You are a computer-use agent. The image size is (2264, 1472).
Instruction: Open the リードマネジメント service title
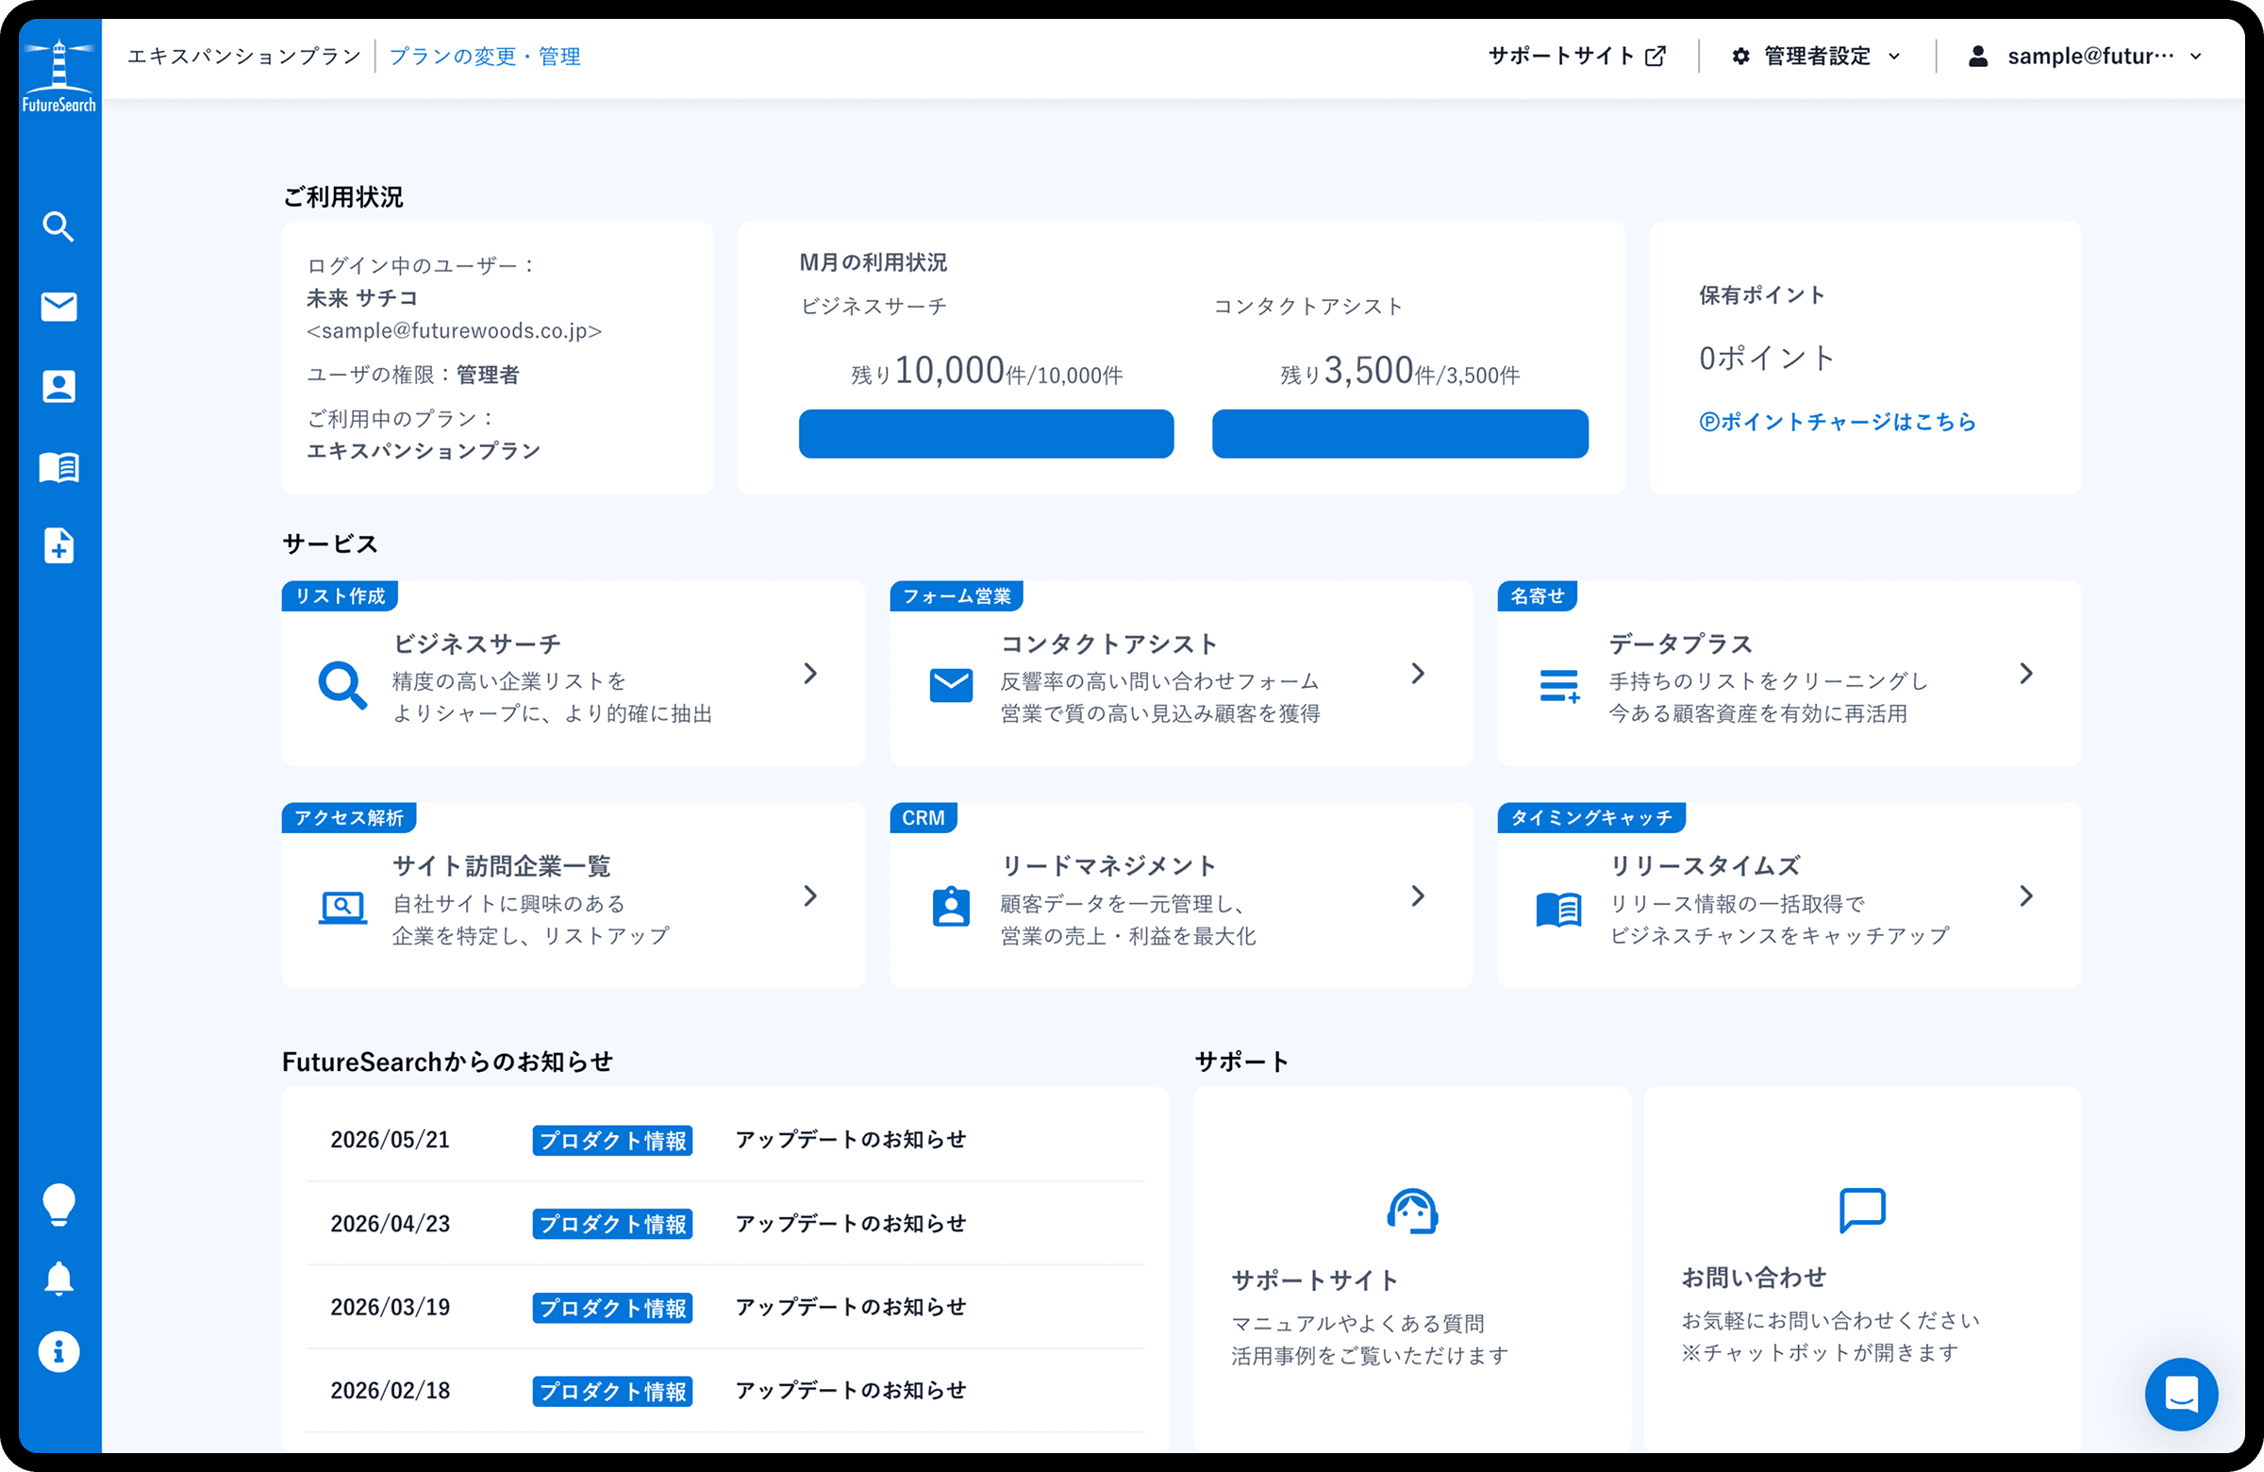tap(1109, 866)
